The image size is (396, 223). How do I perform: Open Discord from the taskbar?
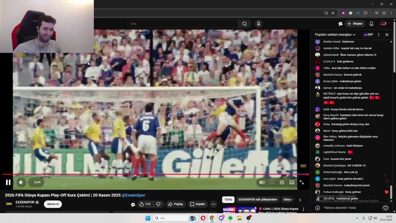point(221,218)
